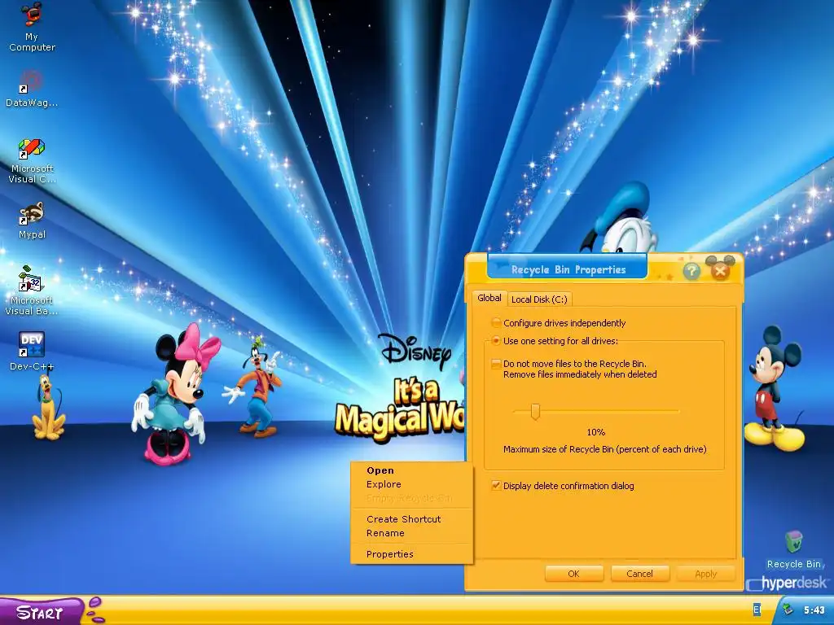Click the system tray network icon
Image resolution: width=834 pixels, height=625 pixels.
tap(788, 610)
